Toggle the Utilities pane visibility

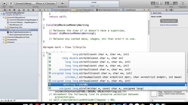point(175,3)
